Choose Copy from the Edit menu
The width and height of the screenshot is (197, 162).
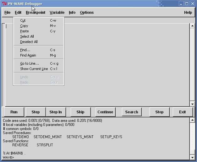click(x=39, y=26)
